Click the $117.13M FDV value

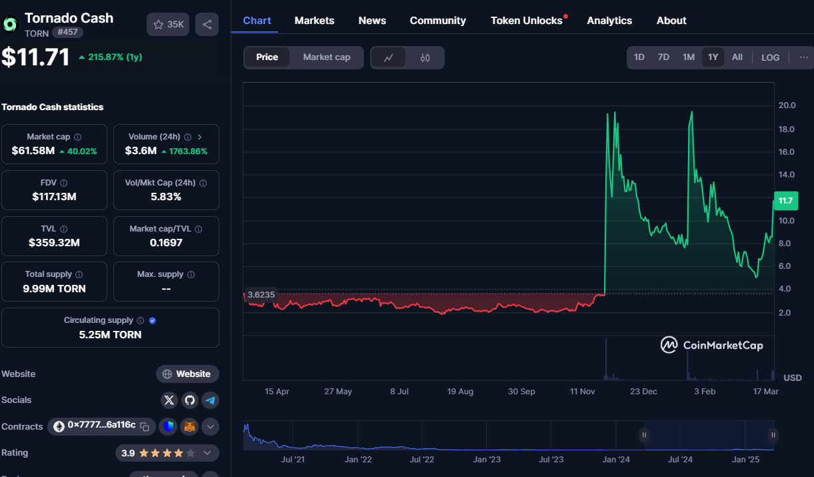[x=54, y=197]
